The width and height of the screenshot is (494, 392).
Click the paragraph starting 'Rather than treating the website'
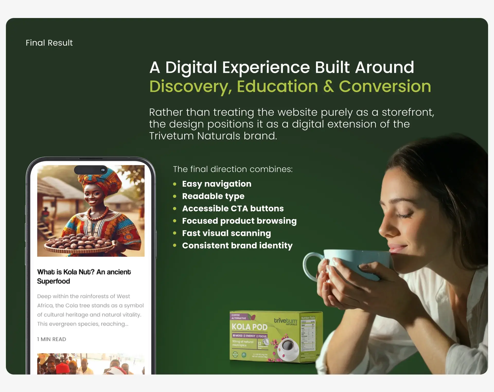[x=292, y=124]
